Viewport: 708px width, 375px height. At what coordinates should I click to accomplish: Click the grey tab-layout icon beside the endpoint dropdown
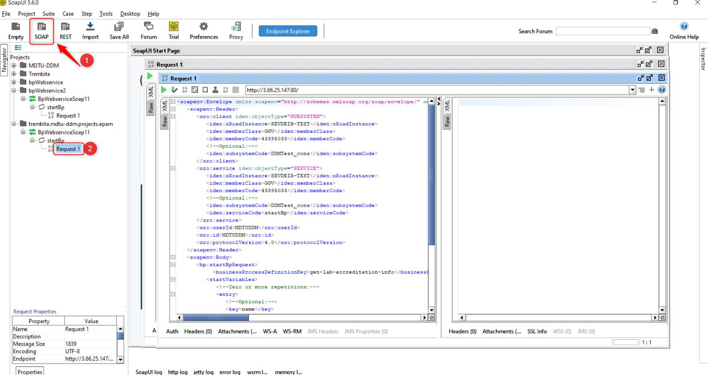[x=642, y=90]
